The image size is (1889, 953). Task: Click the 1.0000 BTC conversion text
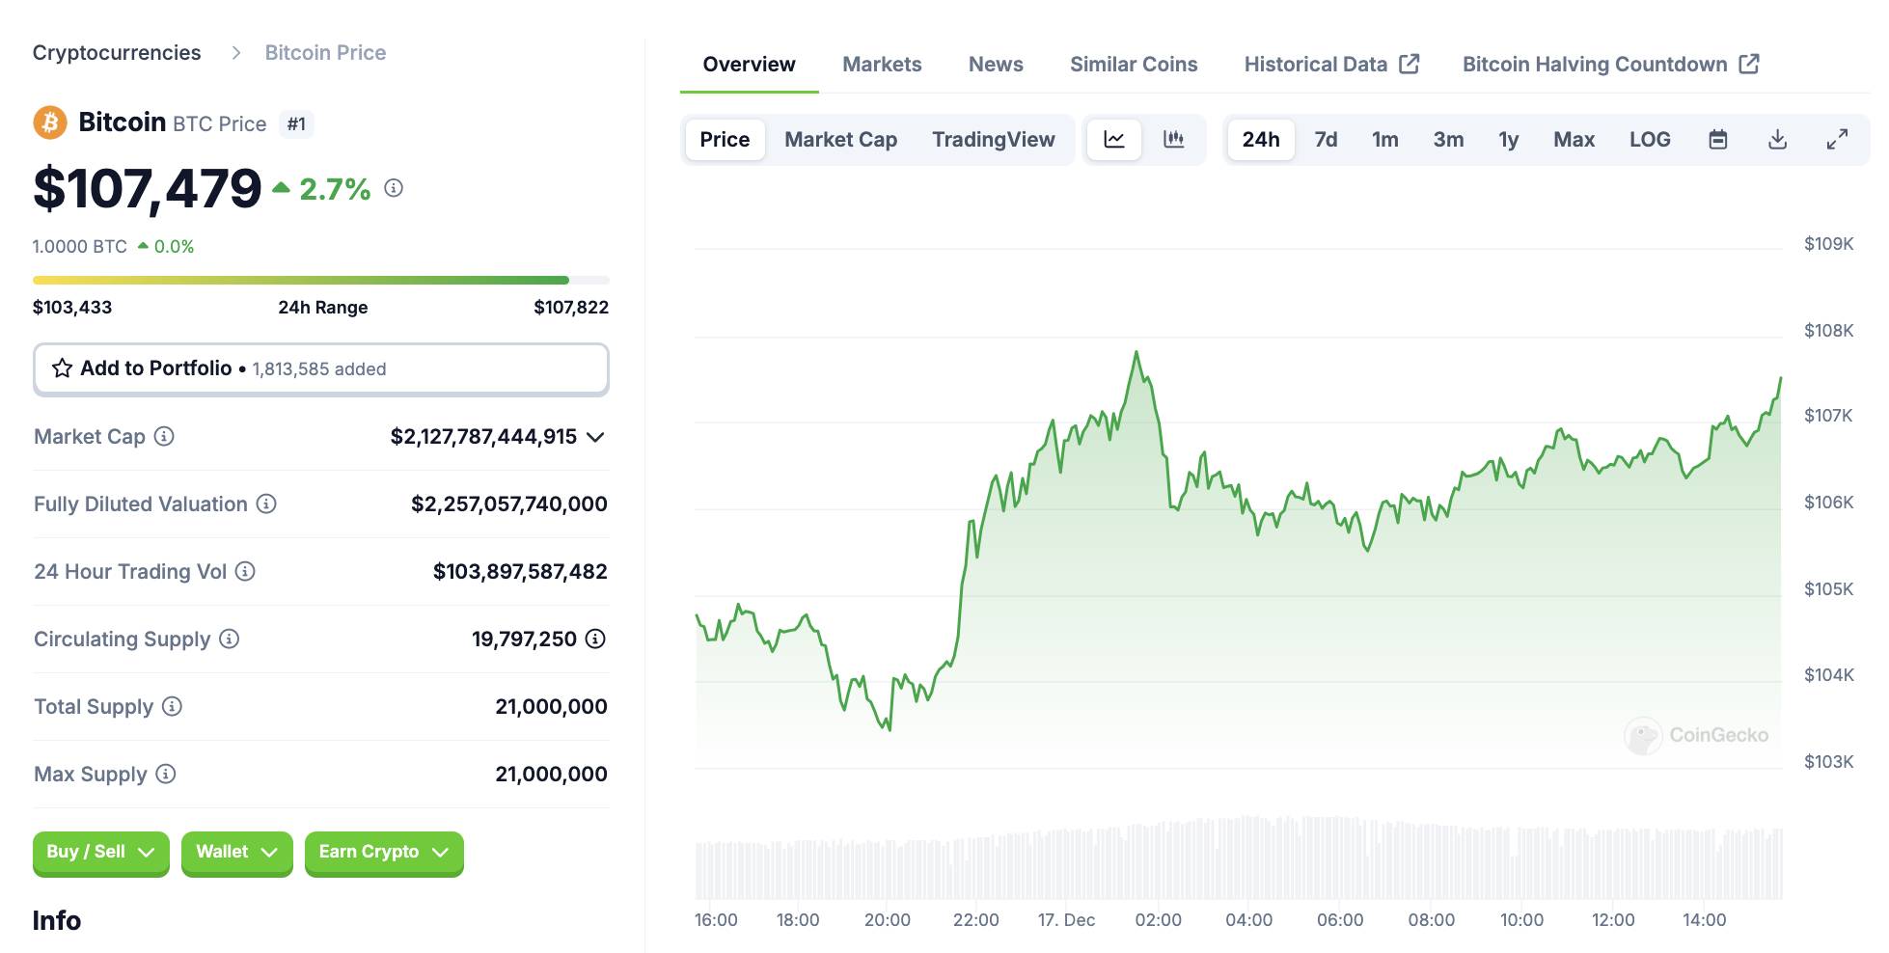[80, 247]
